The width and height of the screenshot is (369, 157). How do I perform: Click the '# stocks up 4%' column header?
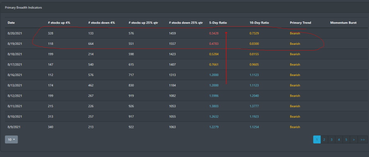pos(59,23)
